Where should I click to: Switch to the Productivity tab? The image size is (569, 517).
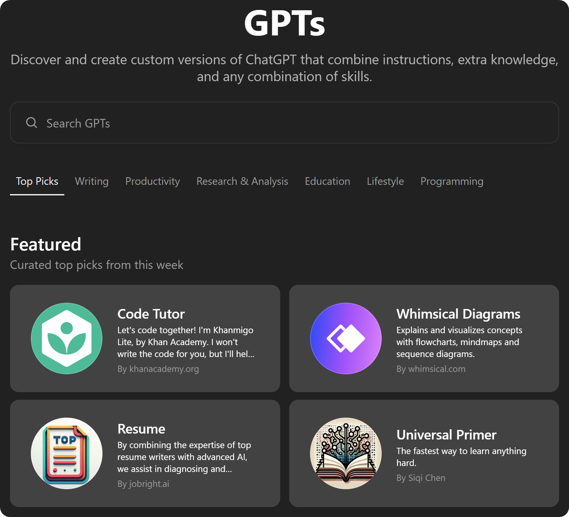coord(152,181)
